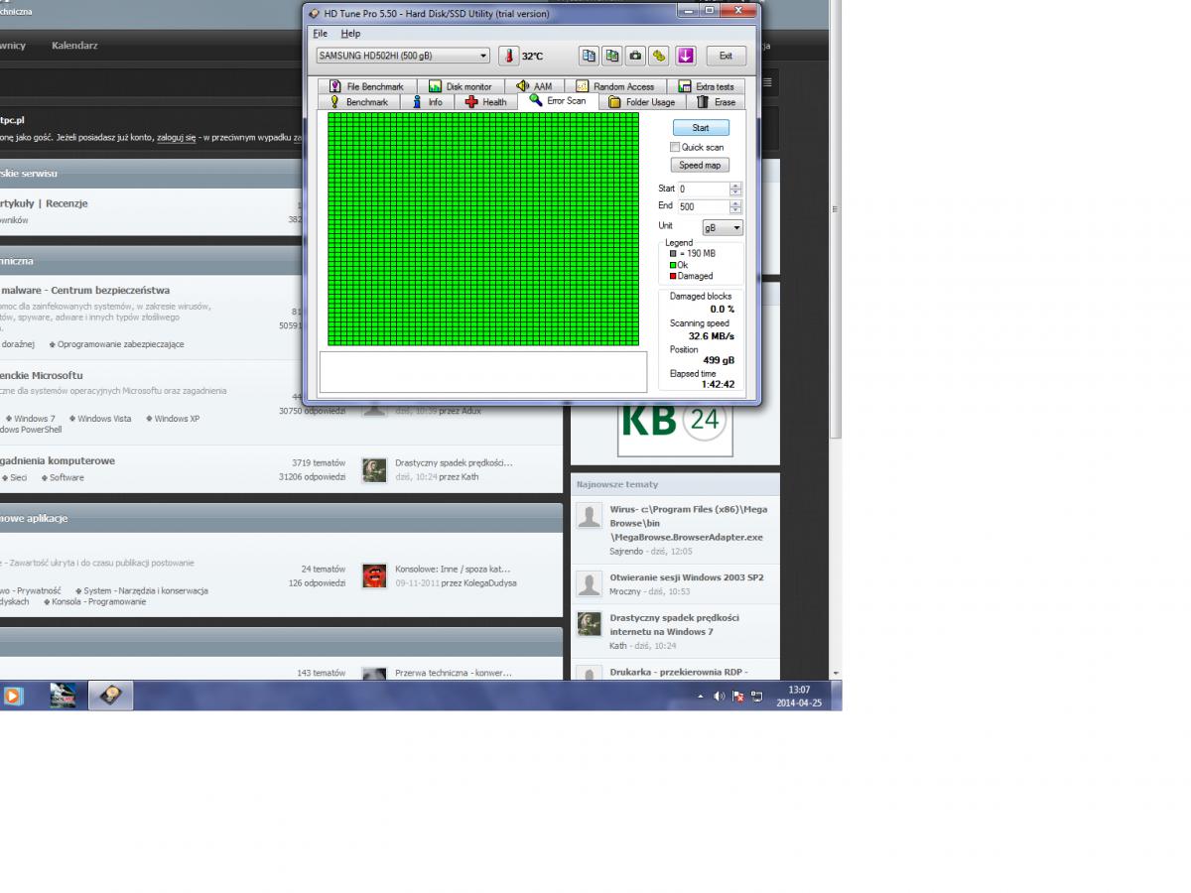Open the Info tab
Screen dimensions: 1191x893
[428, 101]
